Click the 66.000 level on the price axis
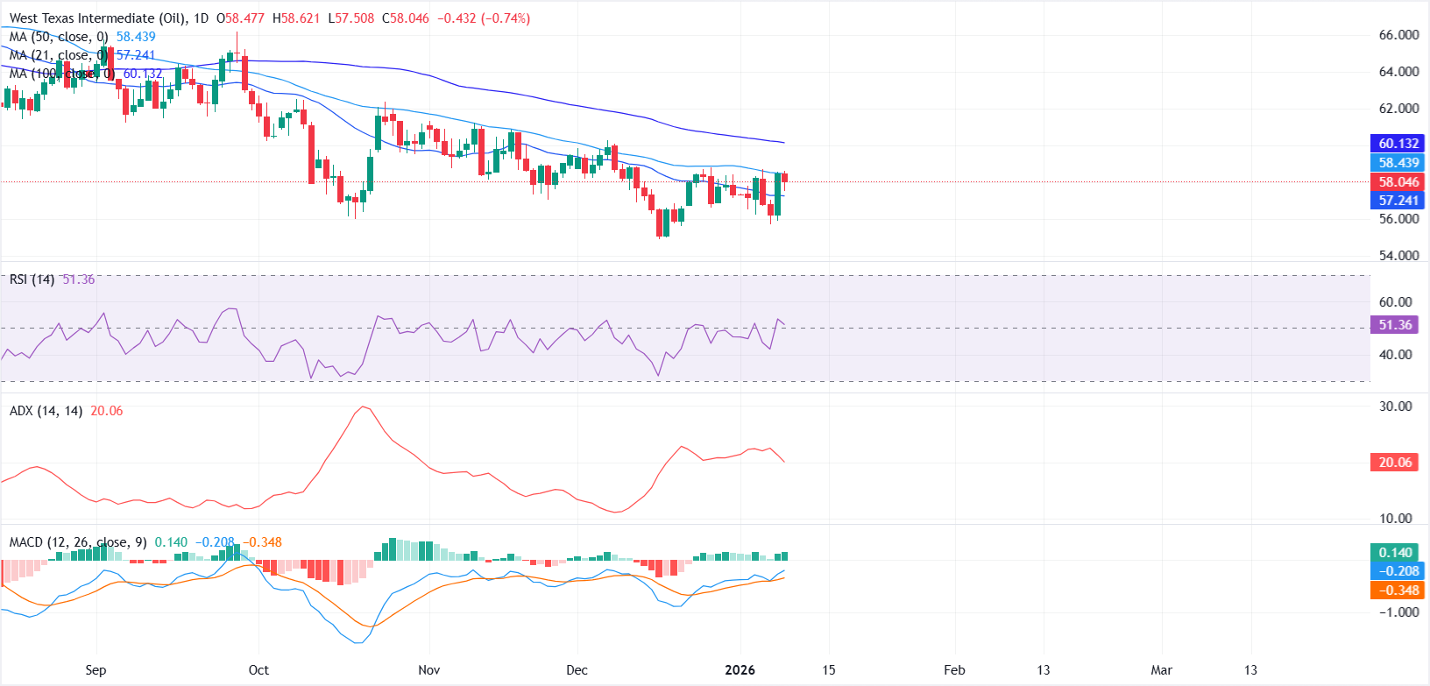The height and width of the screenshot is (686, 1430). tap(1398, 35)
